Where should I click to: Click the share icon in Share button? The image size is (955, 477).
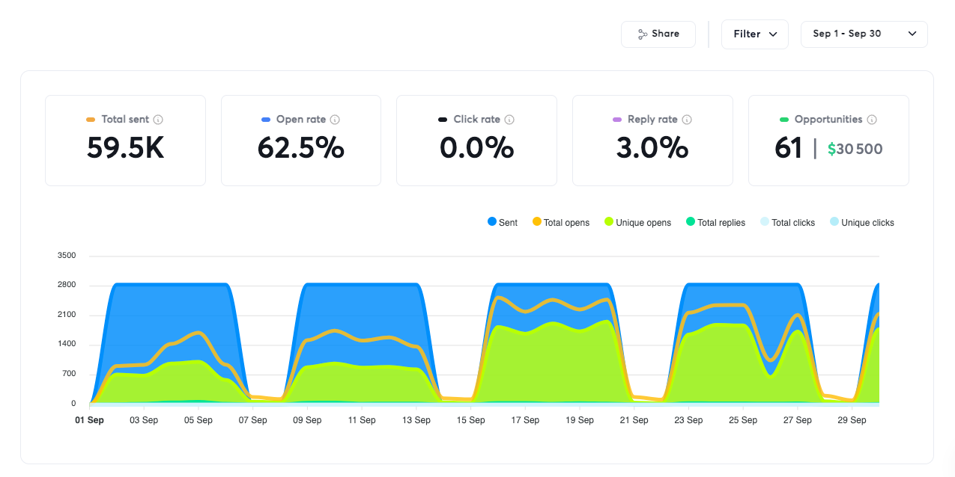click(x=643, y=34)
